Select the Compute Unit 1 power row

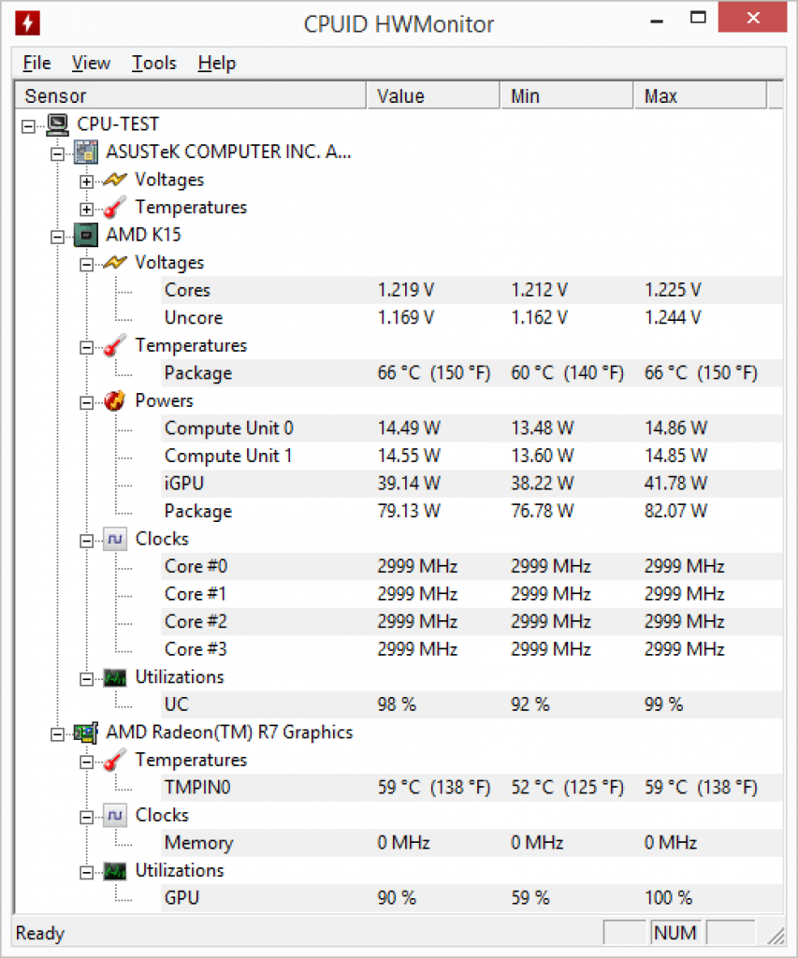472,456
